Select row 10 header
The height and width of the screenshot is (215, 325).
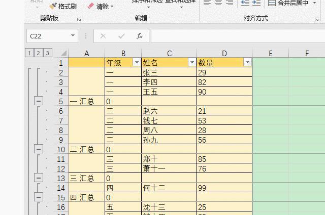point(61,149)
